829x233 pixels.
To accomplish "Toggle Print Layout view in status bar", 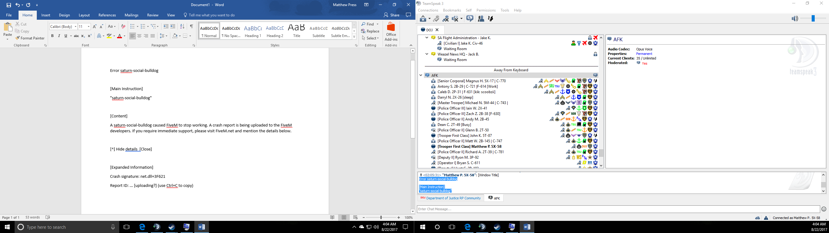I will tap(344, 218).
